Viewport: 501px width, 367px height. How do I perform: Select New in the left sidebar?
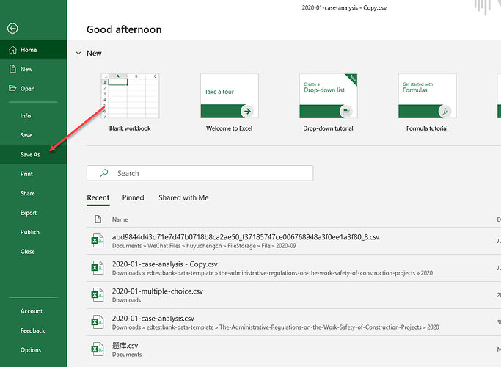coord(26,69)
